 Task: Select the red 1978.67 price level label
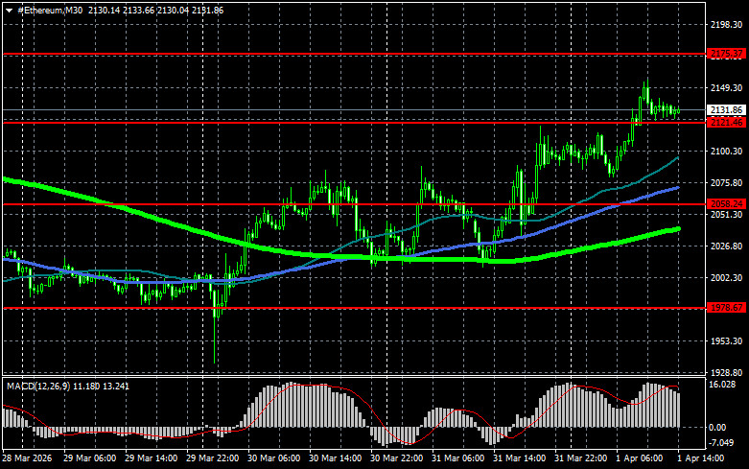click(726, 308)
